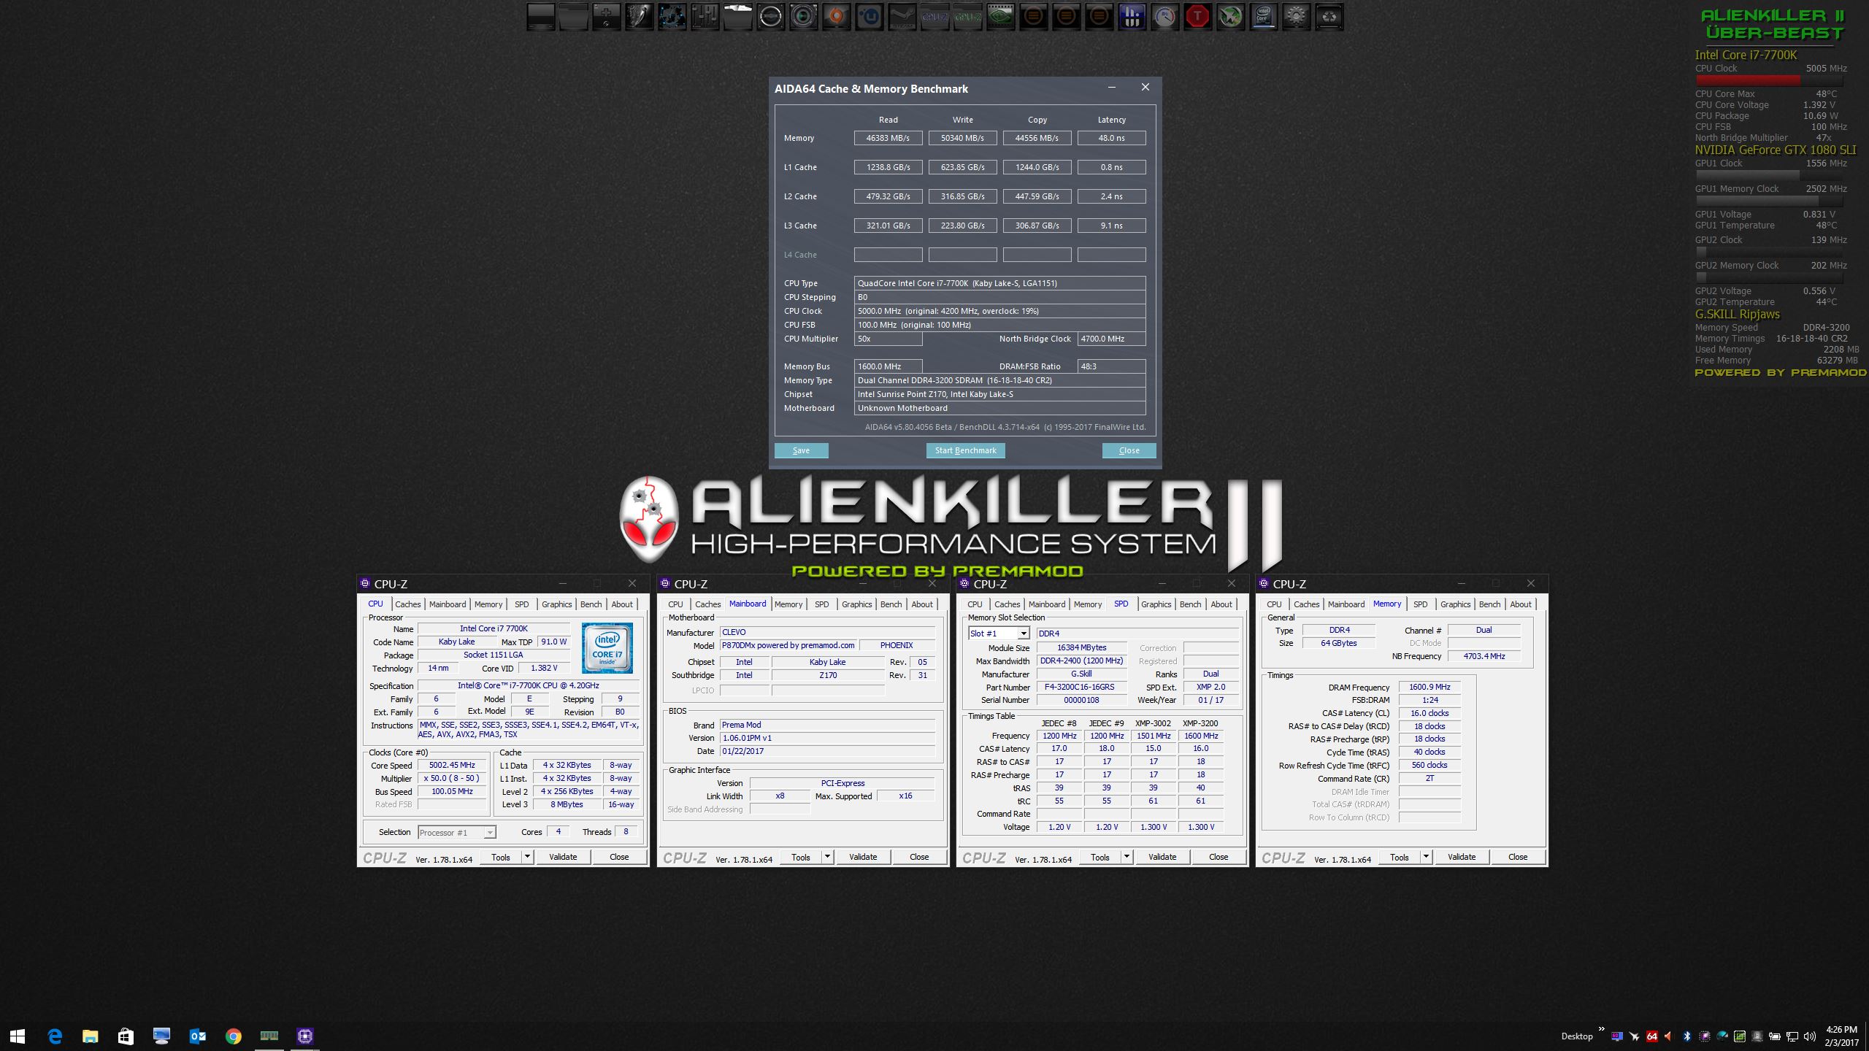Screen dimensions: 1869x1051
Task: Click the AIDA64 tray icon
Action: coord(1651,1036)
